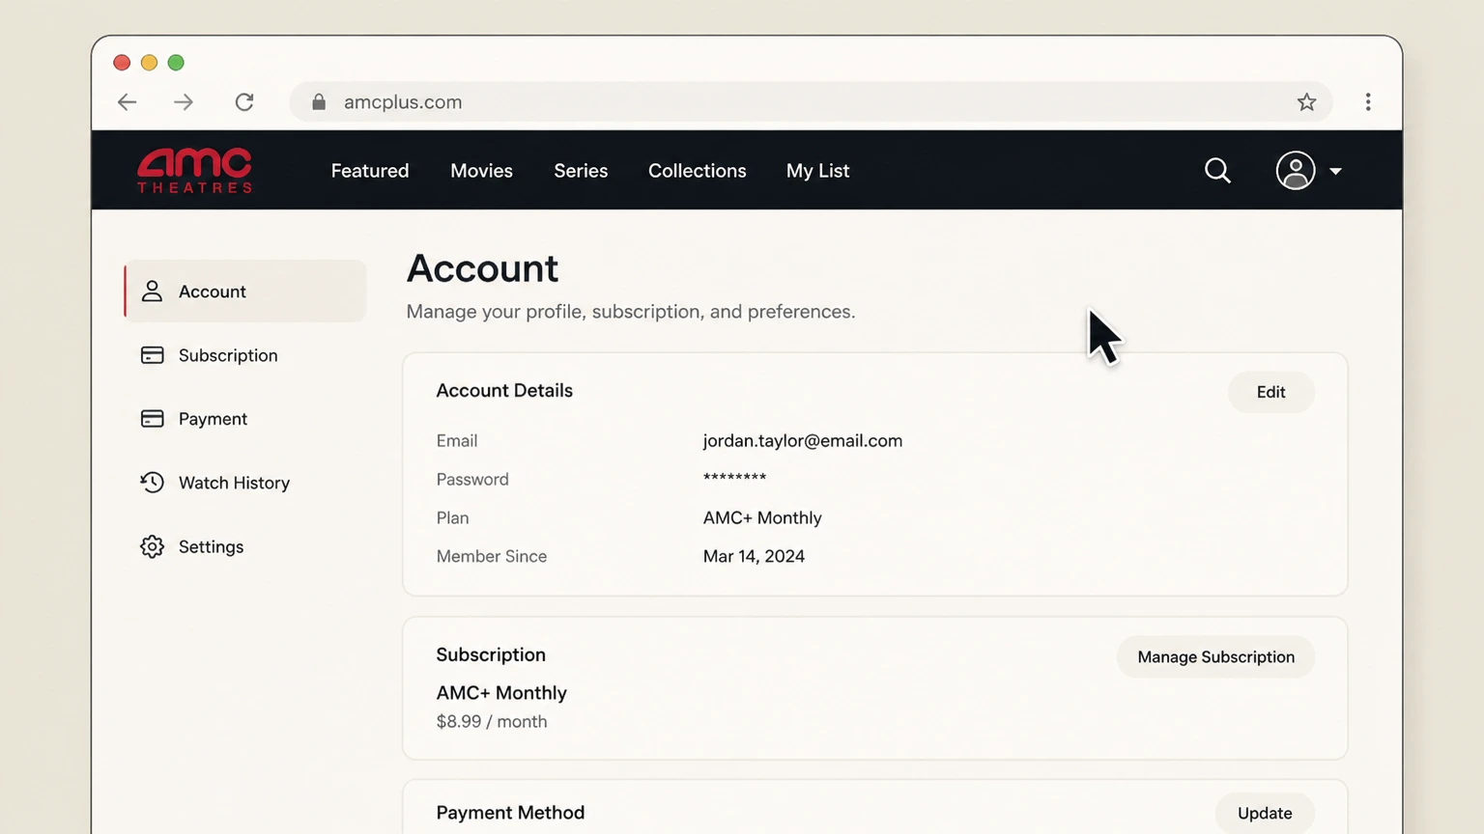Screen dimensions: 1484x834
Task: Click the Subscription card icon in sidebar
Action: (x=152, y=355)
